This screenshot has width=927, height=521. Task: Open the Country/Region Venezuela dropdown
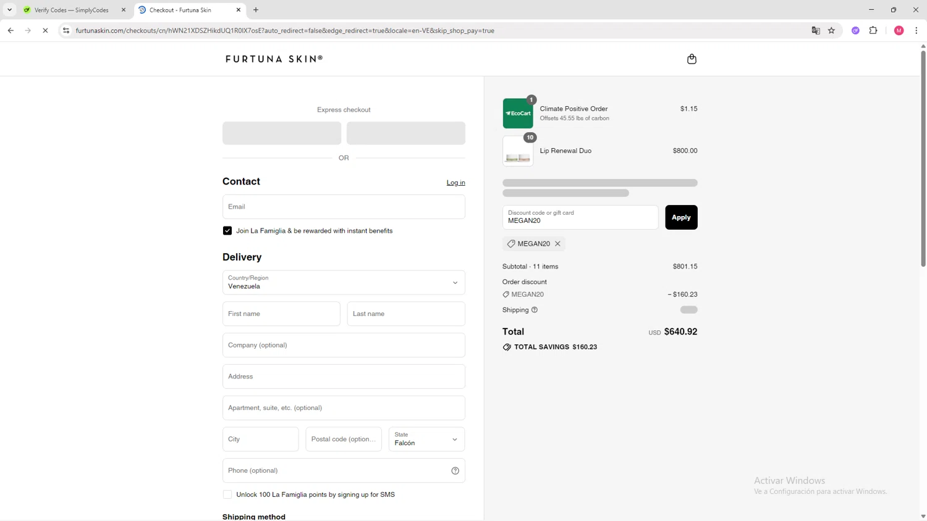(x=344, y=283)
